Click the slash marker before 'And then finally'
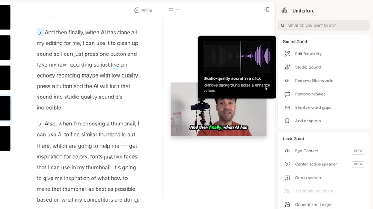The height and width of the screenshot is (209, 373). [40, 33]
